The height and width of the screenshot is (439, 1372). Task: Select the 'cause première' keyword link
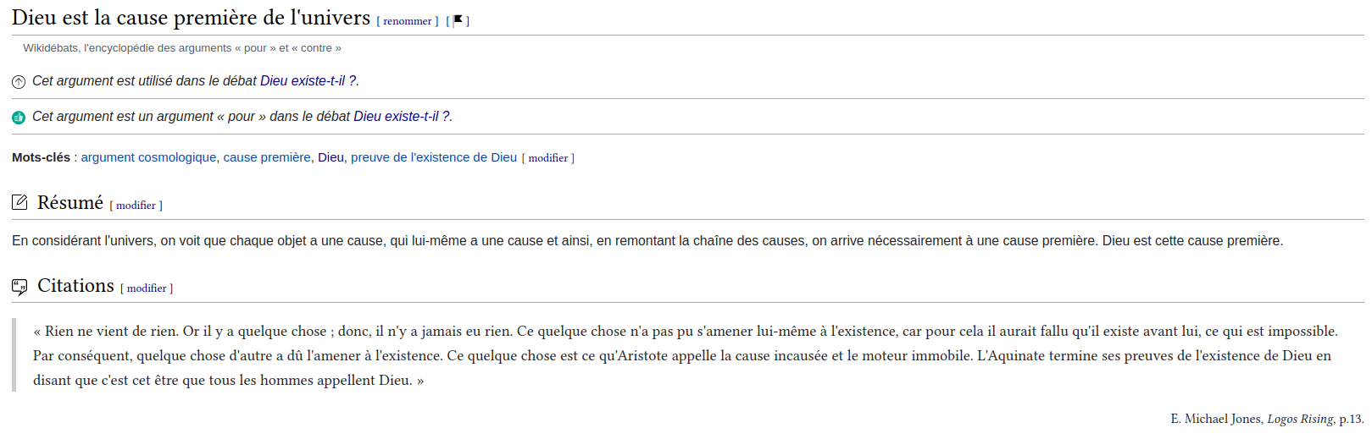(267, 157)
